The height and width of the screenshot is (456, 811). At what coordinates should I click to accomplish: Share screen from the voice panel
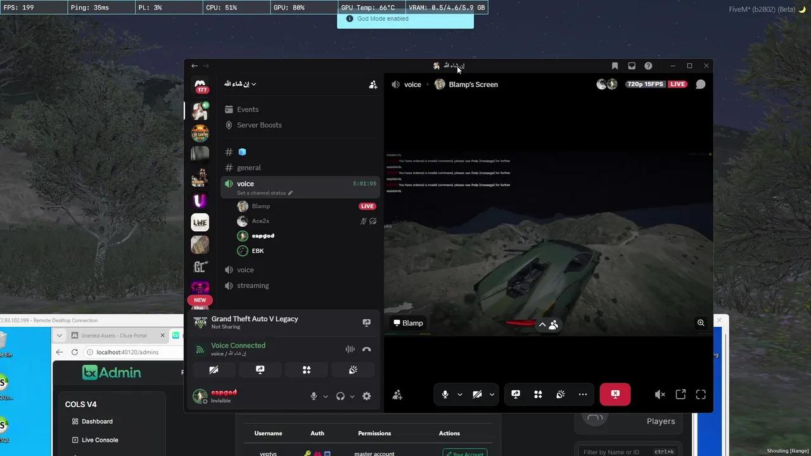[x=260, y=370]
